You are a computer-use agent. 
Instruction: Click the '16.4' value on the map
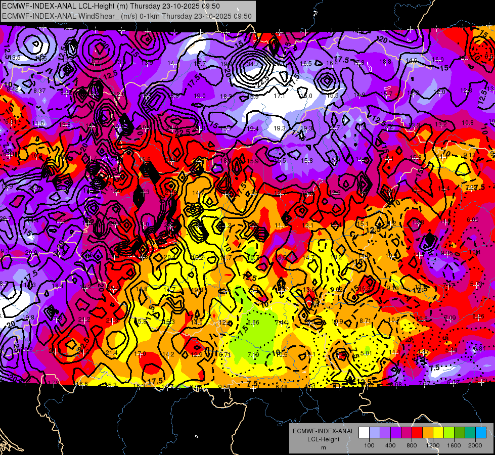pos(332,63)
